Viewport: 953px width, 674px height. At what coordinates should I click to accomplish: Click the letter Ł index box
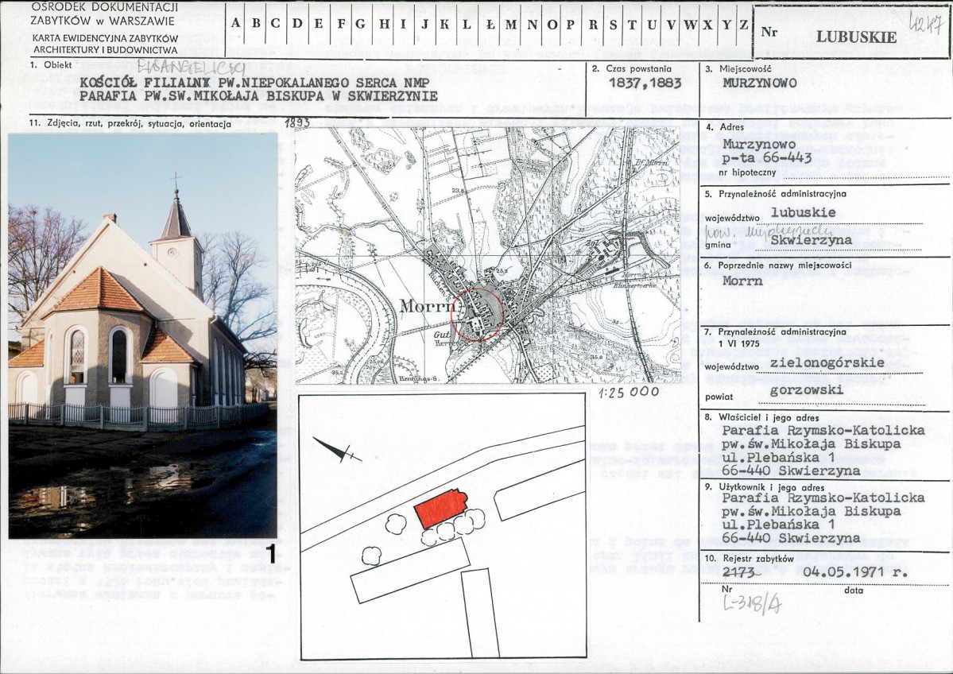(490, 25)
